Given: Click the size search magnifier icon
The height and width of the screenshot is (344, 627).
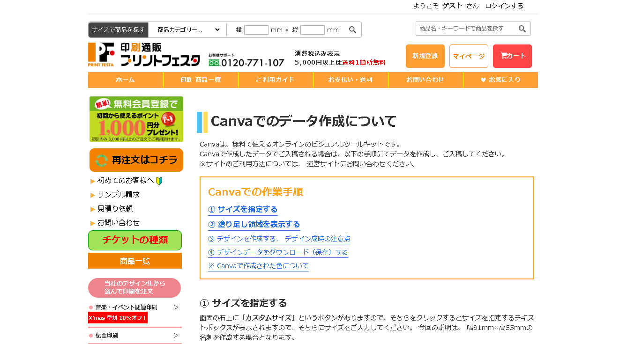Looking at the screenshot, I should pyautogui.click(x=353, y=30).
